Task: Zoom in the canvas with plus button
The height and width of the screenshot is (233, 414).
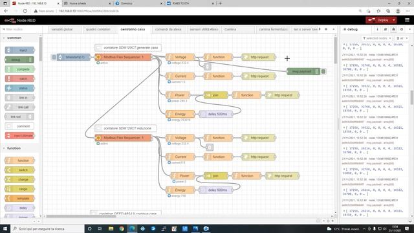Action: [x=332, y=221]
